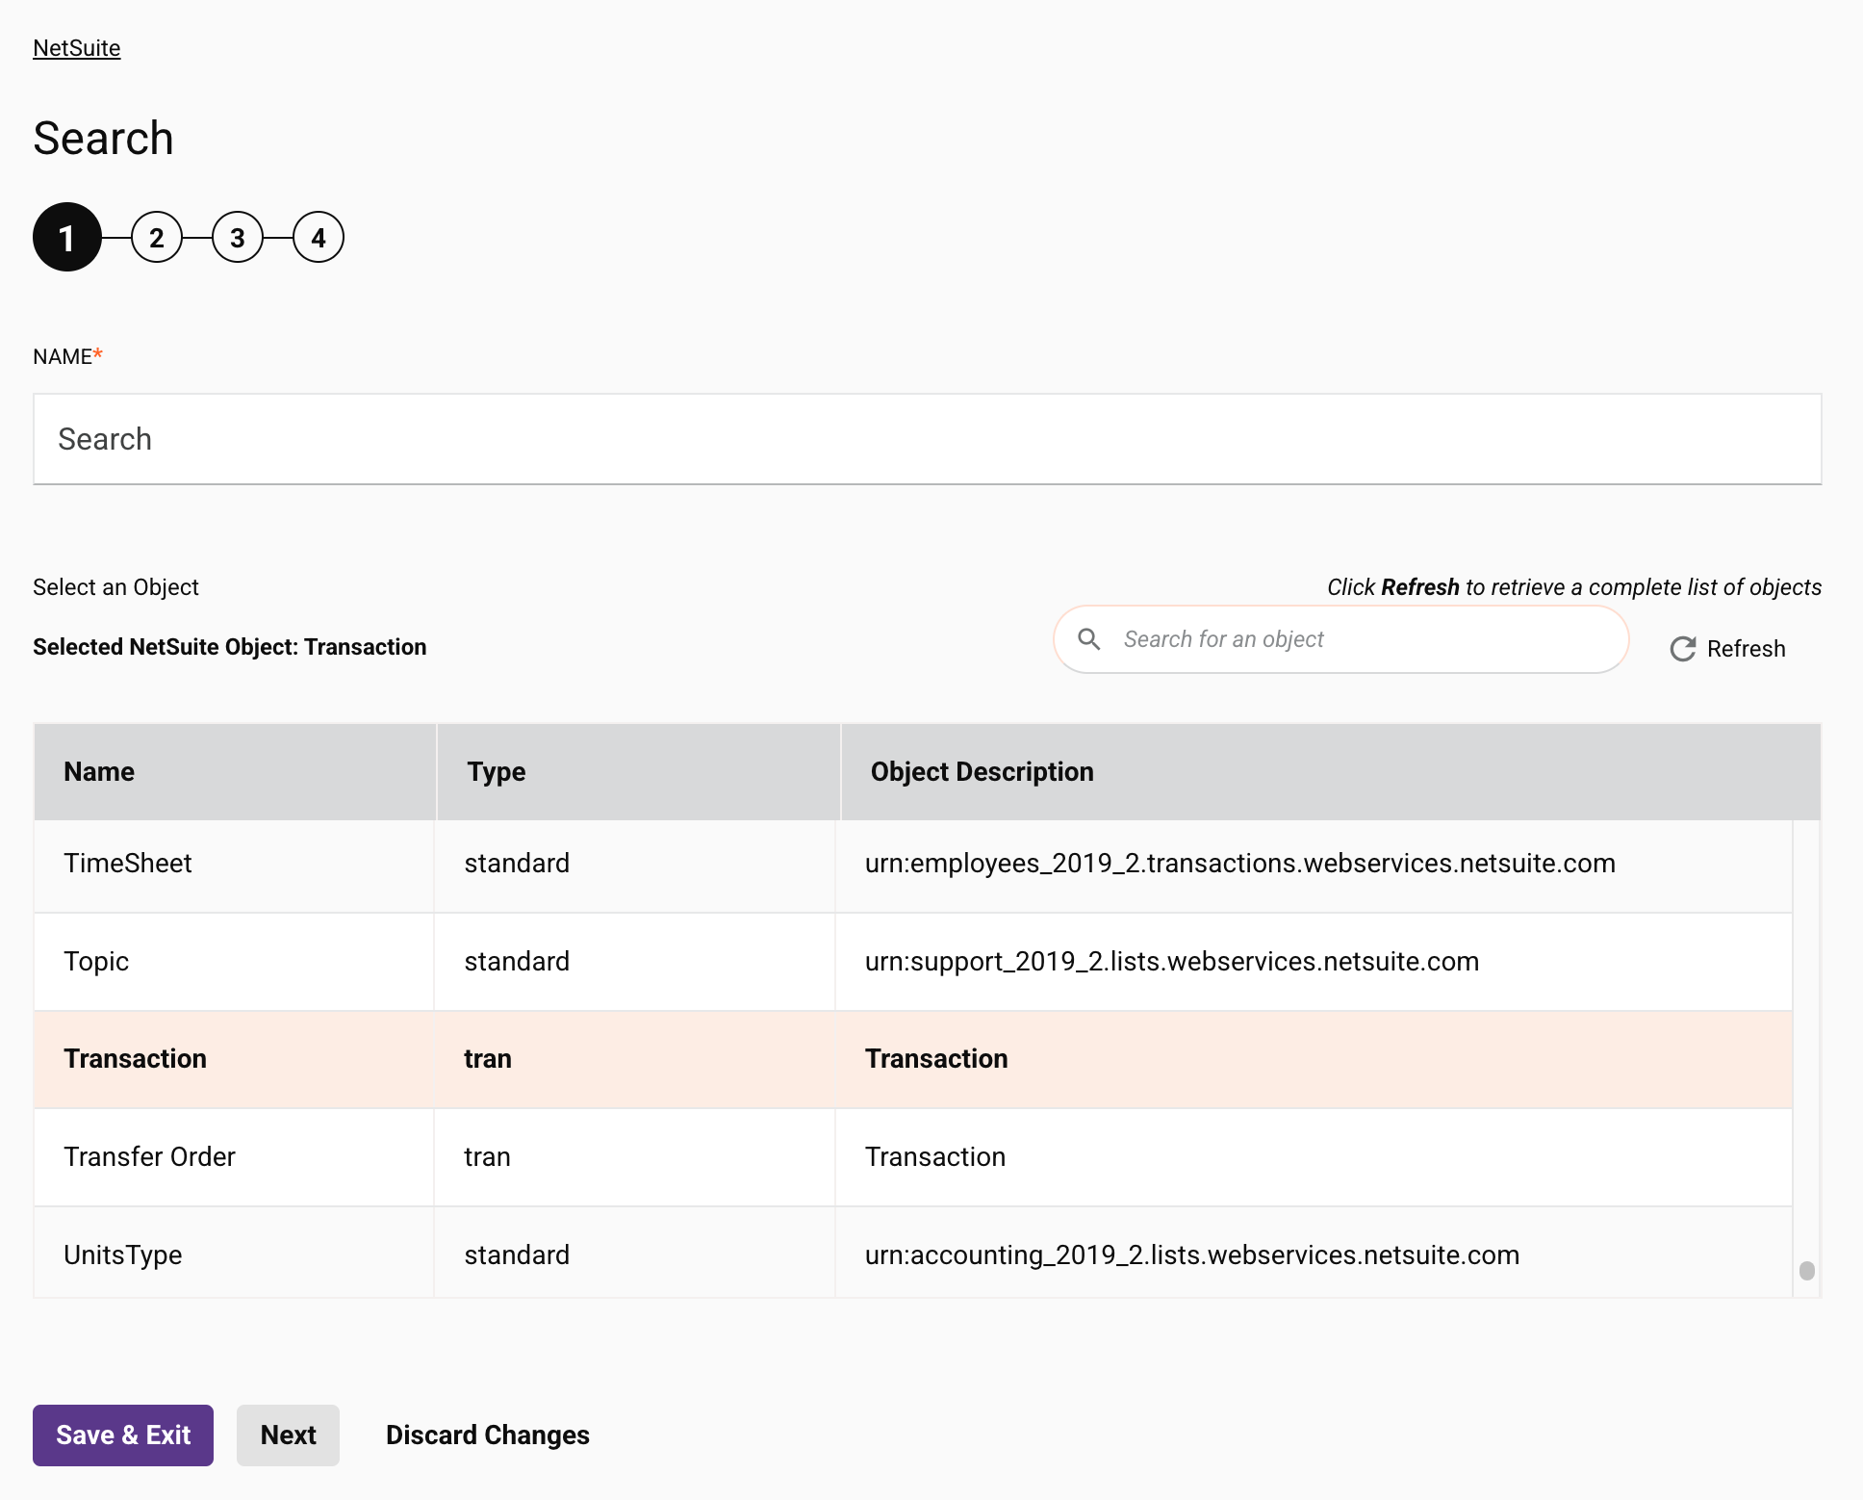The image size is (1863, 1500).
Task: Click Discard Changes
Action: [488, 1435]
